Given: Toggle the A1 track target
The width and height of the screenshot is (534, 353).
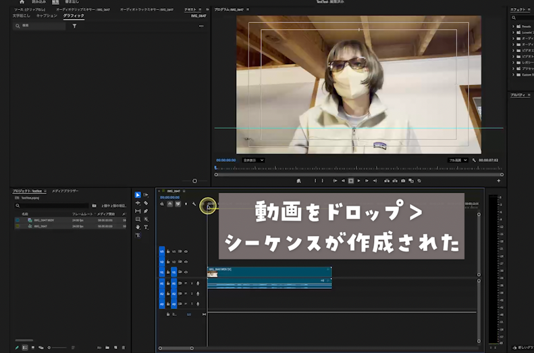Looking at the screenshot, I should click(173, 283).
